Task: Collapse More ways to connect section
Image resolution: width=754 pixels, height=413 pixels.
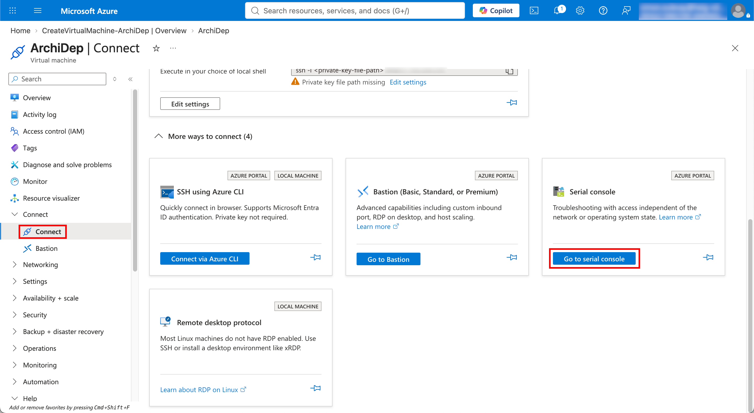Action: tap(158, 136)
